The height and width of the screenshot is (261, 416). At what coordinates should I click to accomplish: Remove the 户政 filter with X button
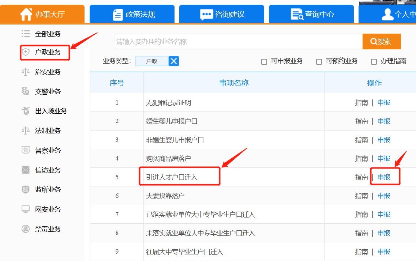click(174, 61)
